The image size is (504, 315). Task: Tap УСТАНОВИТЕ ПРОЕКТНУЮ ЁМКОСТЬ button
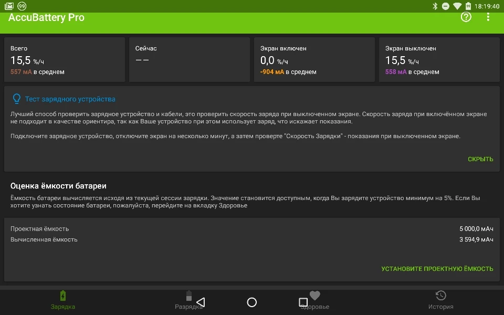tap(437, 269)
